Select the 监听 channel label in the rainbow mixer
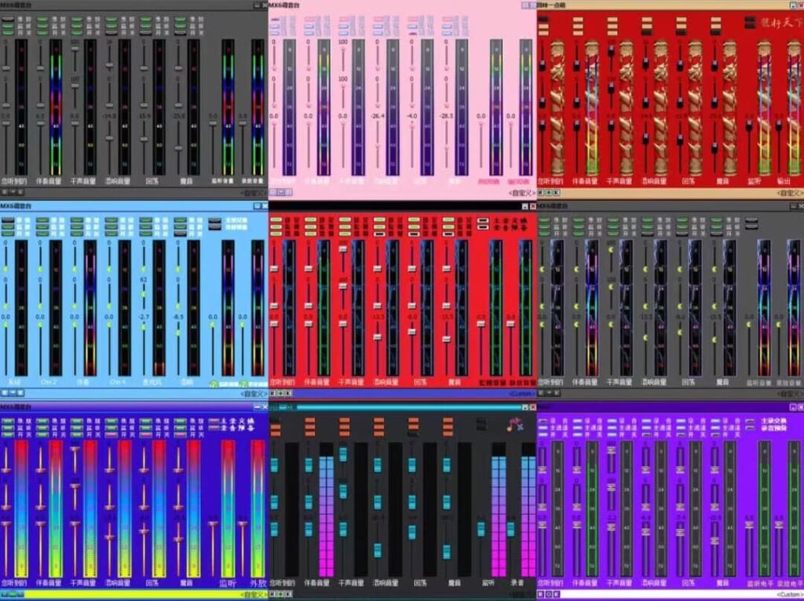Screen dimensions: 804x601 pyautogui.click(x=228, y=584)
